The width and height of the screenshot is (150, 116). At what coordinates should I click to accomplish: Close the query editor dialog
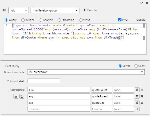pyautogui.click(x=147, y=3)
